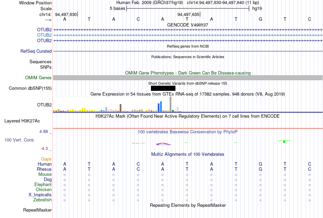Open the GENCODE V49lift37 track title
Image resolution: width=323 pixels, height=218 pixels.
click(188, 25)
